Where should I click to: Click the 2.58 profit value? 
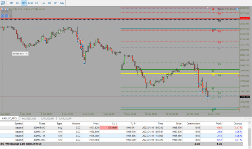[x=219, y=132]
